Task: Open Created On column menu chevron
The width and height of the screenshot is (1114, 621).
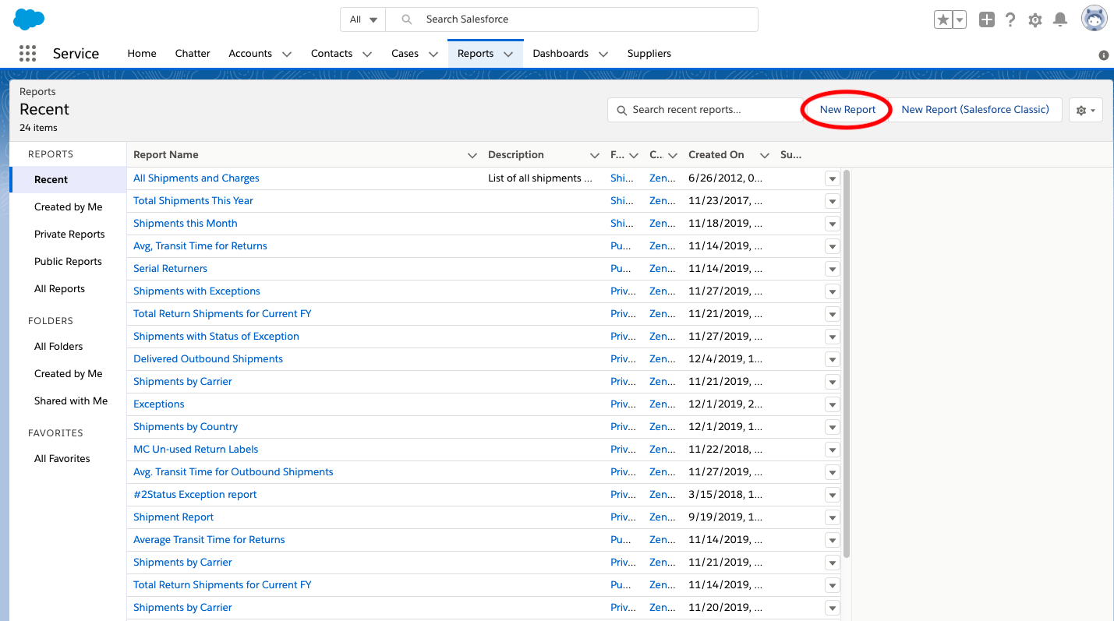Action: point(764,155)
